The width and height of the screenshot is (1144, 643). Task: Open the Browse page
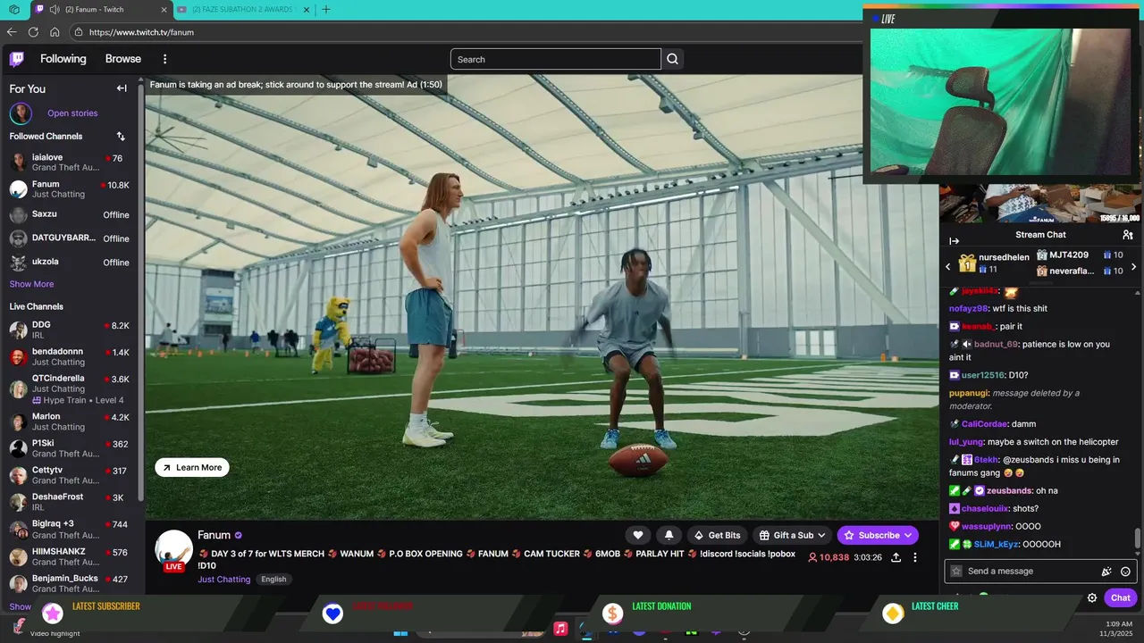coord(123,59)
